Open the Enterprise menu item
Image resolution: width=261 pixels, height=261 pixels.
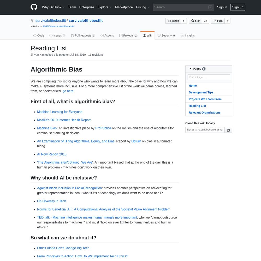pyautogui.click(x=87, y=7)
